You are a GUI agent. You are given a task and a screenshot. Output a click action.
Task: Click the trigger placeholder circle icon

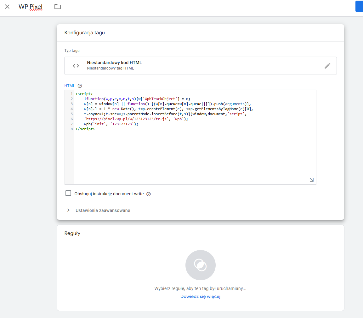click(x=201, y=265)
